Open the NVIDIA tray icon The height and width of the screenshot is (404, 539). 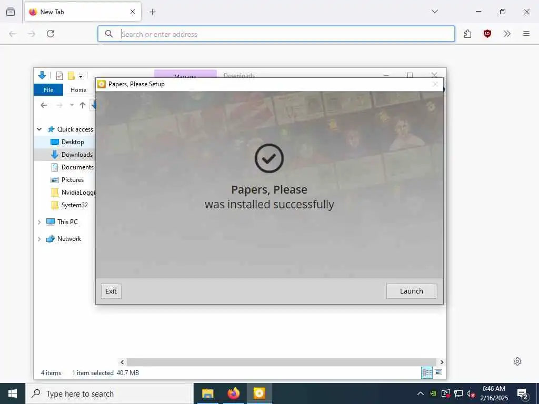433,393
